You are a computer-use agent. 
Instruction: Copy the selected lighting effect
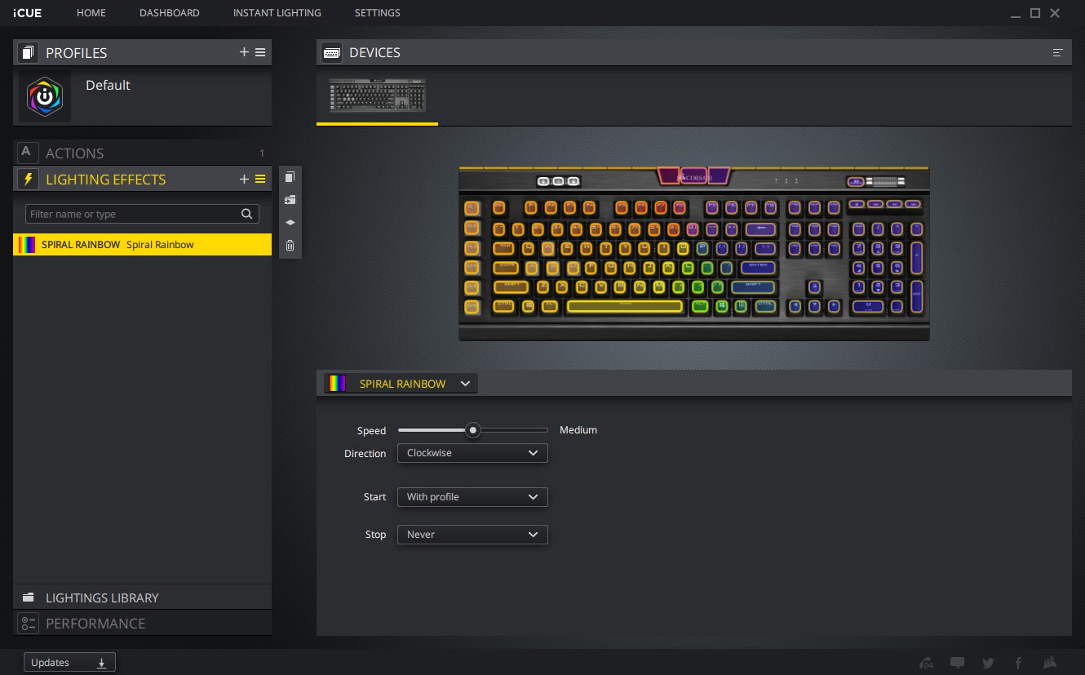(x=290, y=177)
